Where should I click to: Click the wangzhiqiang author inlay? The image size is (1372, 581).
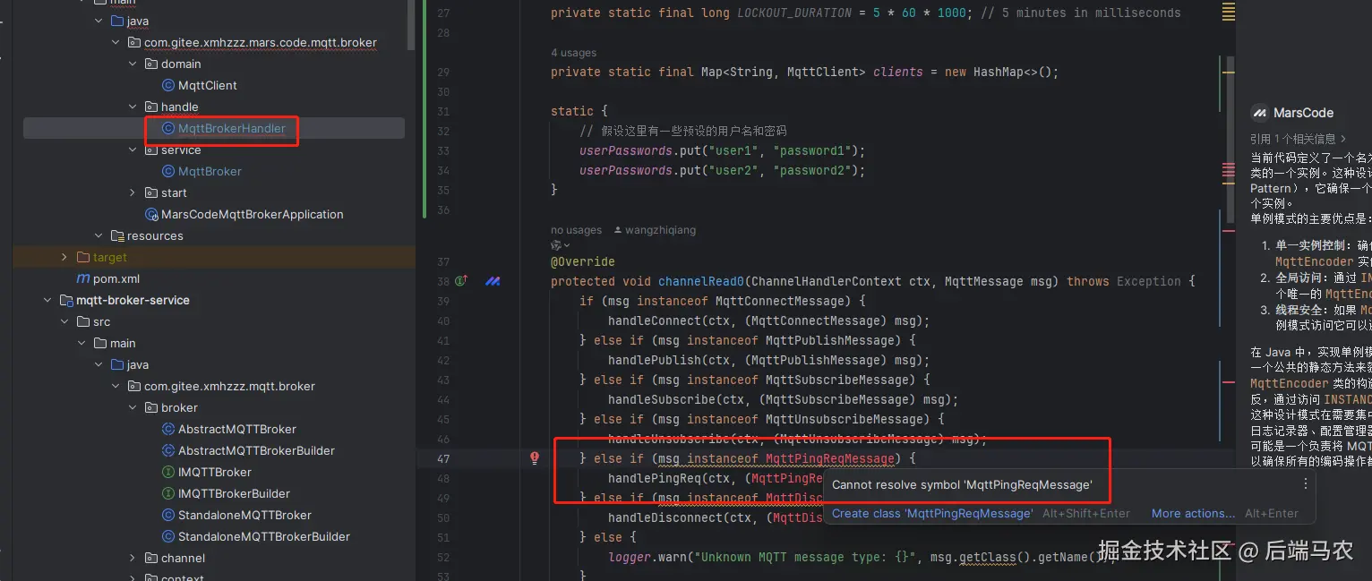point(660,230)
